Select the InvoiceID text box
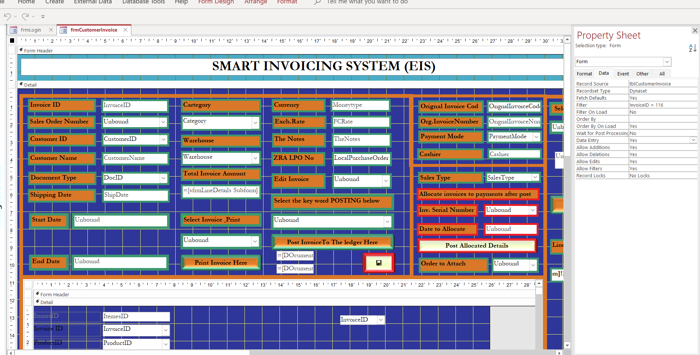 tap(135, 106)
